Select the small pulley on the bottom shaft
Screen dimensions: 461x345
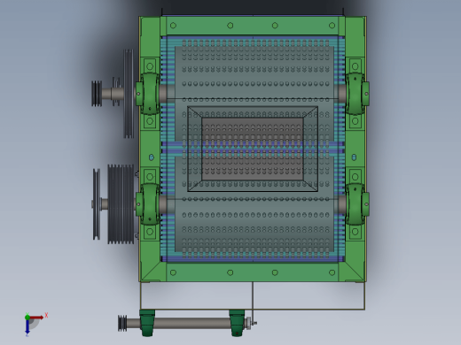pos(122,323)
